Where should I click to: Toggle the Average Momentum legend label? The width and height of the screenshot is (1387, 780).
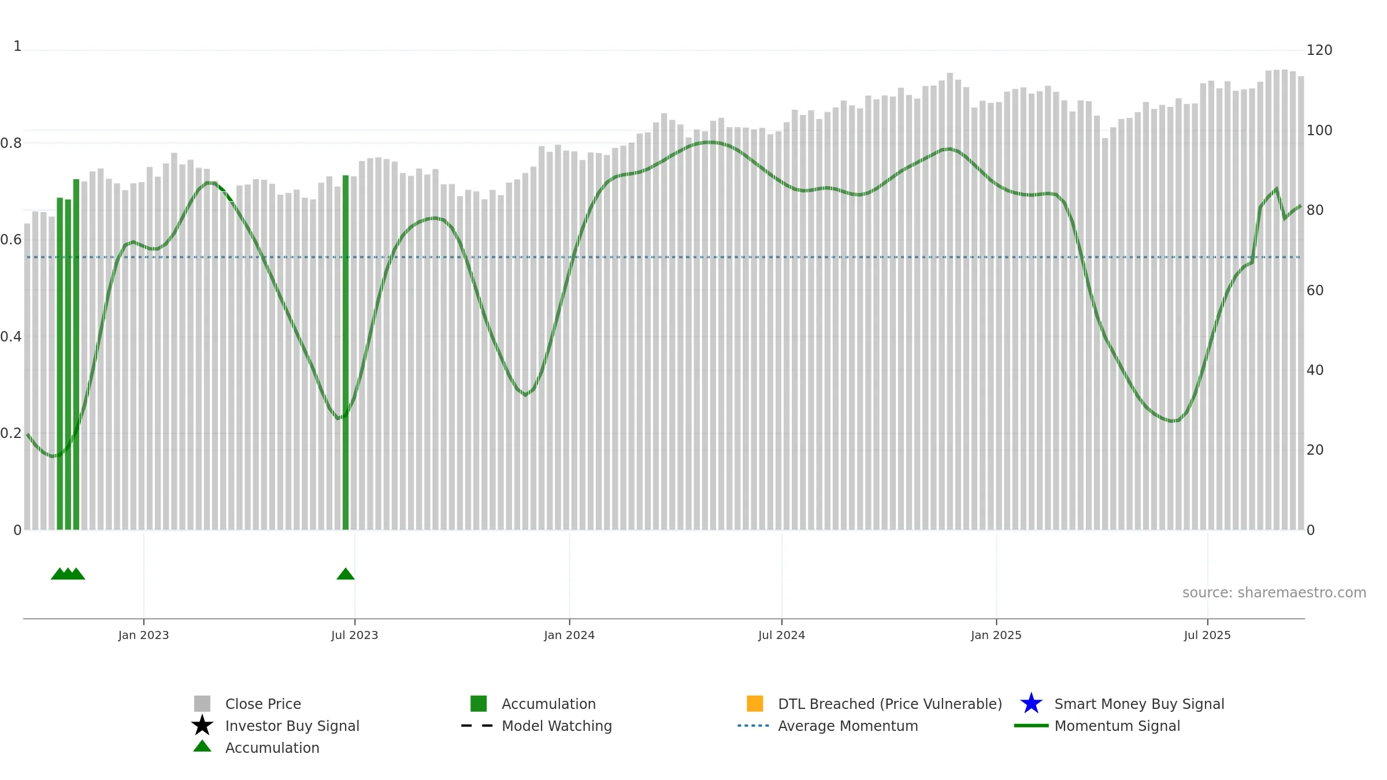coord(848,726)
